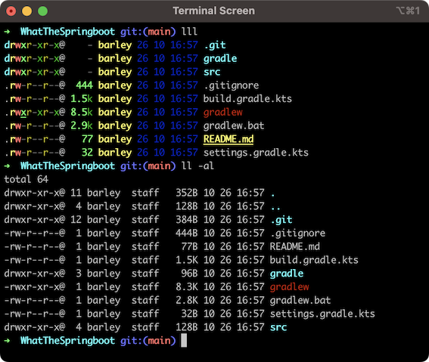Click the green '2.9k' size value
Viewport: 429px width, 362px height.
coord(82,125)
